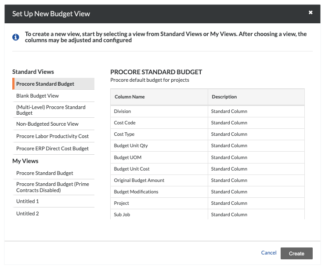Viewport: 325px width, 269px height.
Task: Select Procore Standard Budget under My Views
Action: (x=54, y=173)
